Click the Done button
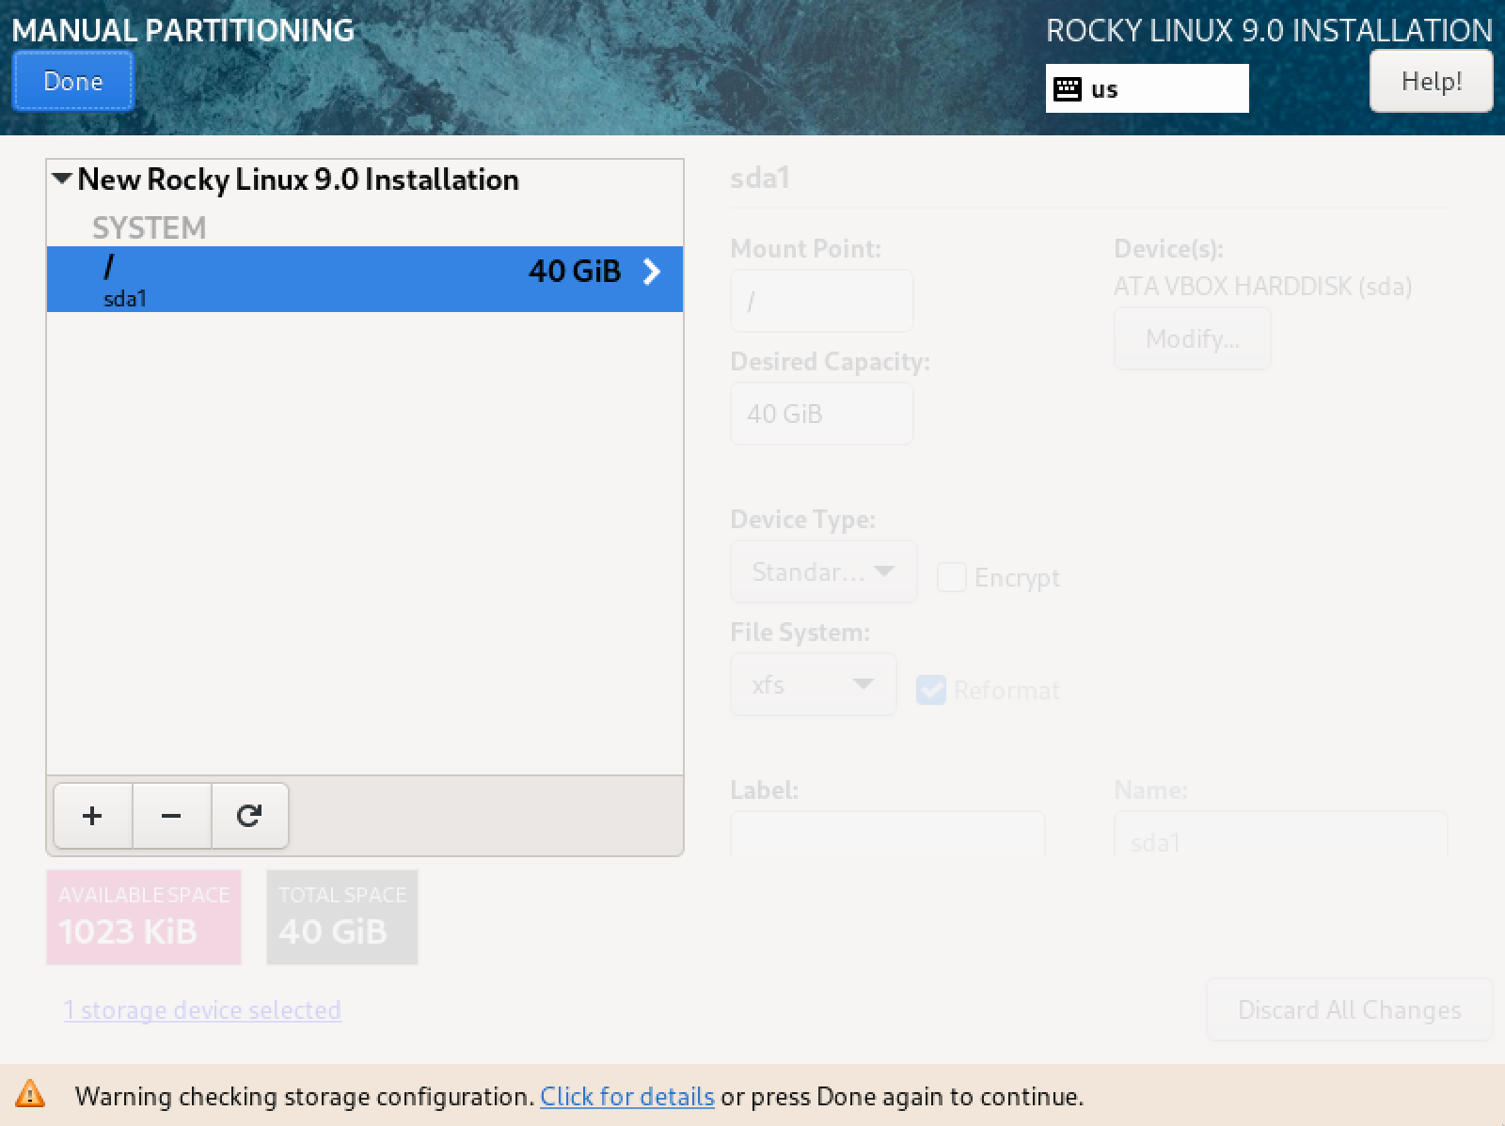The width and height of the screenshot is (1505, 1126). coord(73,81)
